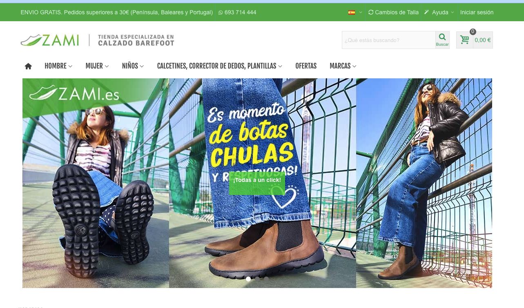The image size is (524, 308).
Task: Focus the ¿Qué estás buscando? search field
Action: tap(388, 40)
